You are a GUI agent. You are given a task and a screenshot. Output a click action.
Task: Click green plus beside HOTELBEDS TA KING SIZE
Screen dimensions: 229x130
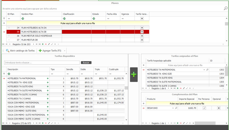point(48,82)
